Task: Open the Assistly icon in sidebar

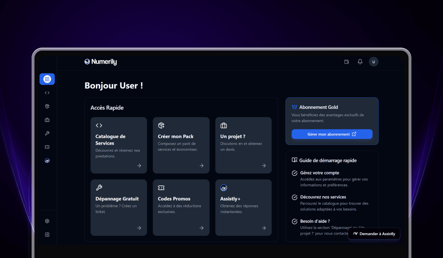Action: [47, 160]
